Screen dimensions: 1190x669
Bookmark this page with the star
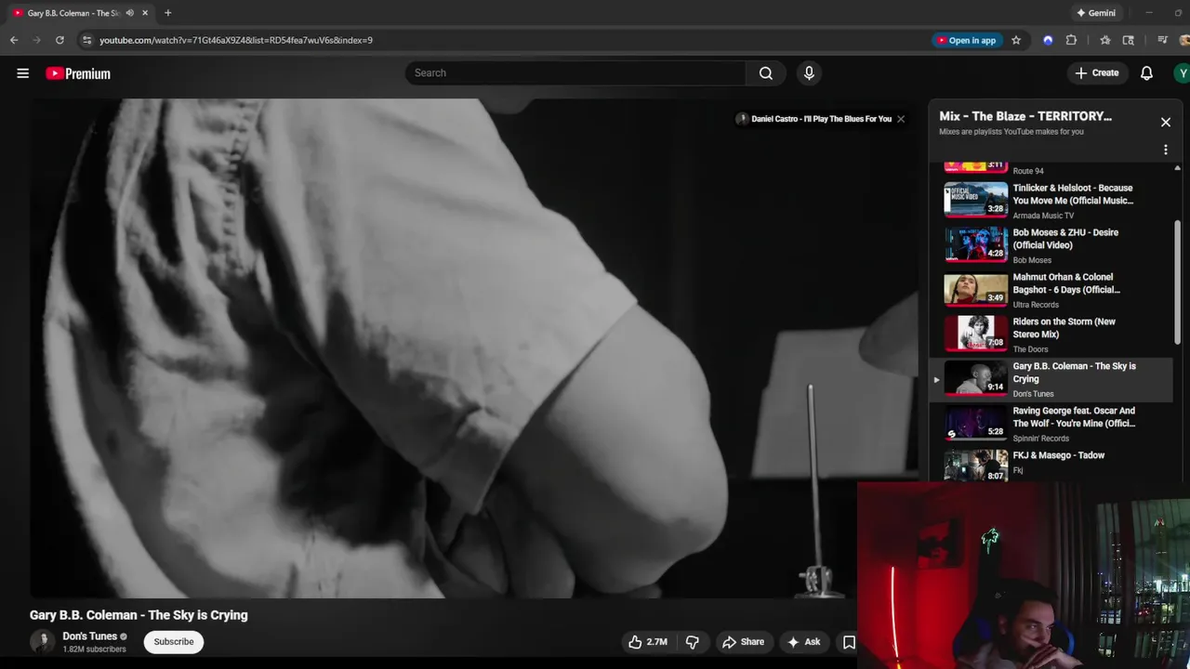(1016, 40)
